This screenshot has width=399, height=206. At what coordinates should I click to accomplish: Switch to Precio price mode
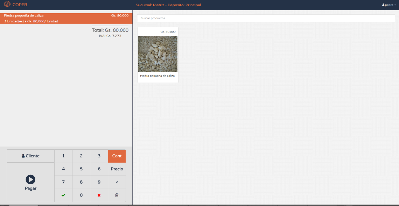coord(117,169)
